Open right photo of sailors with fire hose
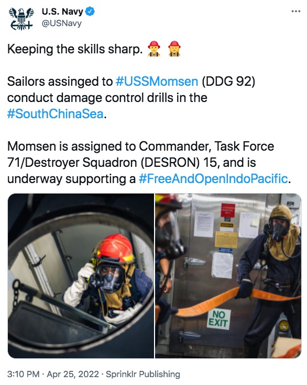307x385 pixels. (x=228, y=276)
